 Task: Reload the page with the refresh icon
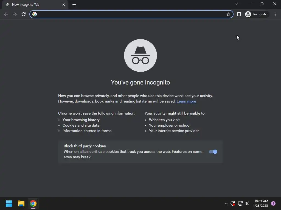click(x=24, y=14)
